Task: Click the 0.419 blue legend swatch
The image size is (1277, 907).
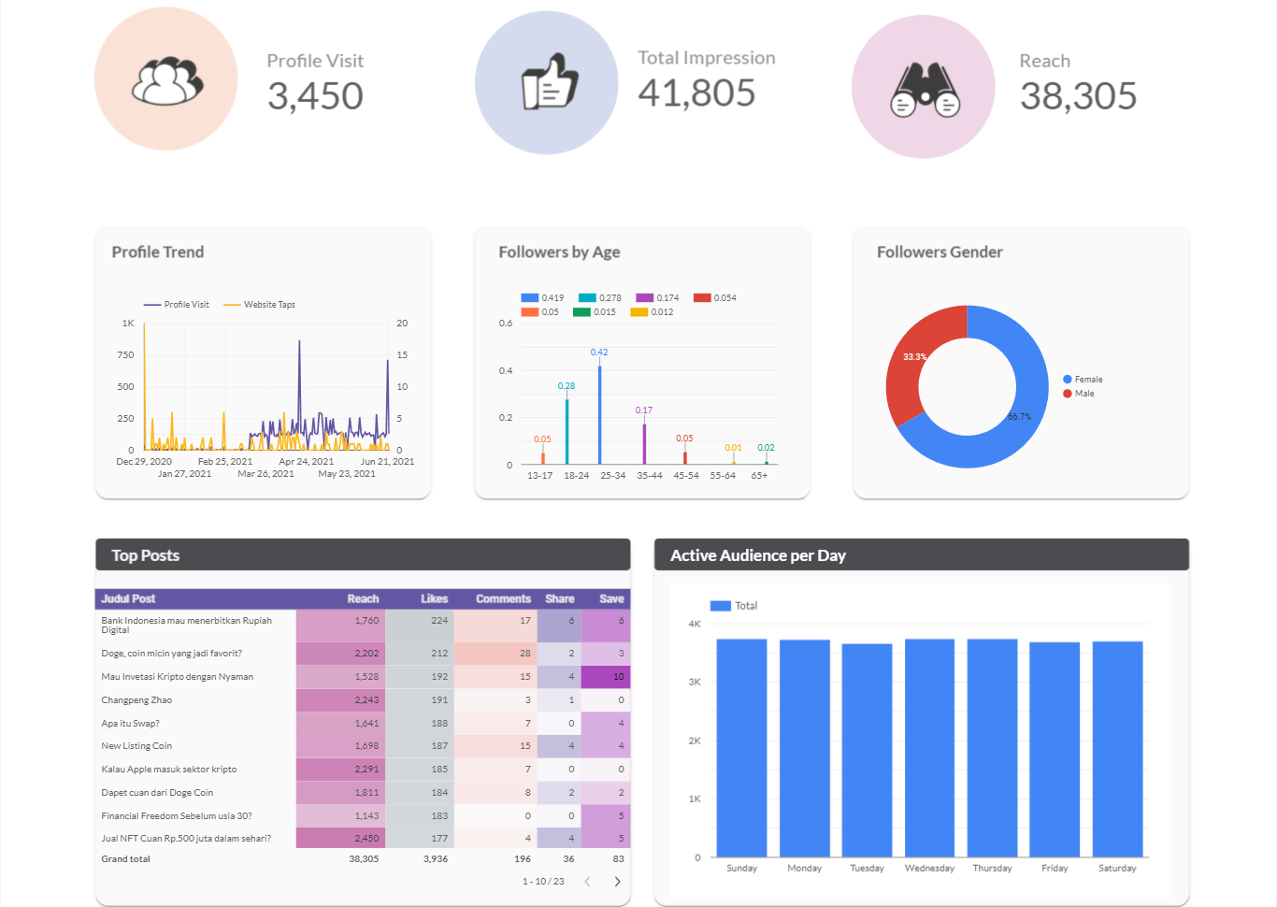Action: (530, 298)
